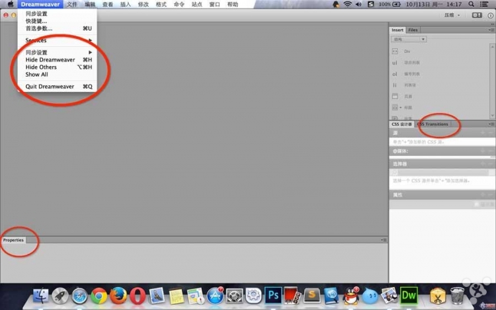Viewport: 496px width, 310px height.
Task: Open the Insert panel category dropdown
Action: pyautogui.click(x=408, y=39)
